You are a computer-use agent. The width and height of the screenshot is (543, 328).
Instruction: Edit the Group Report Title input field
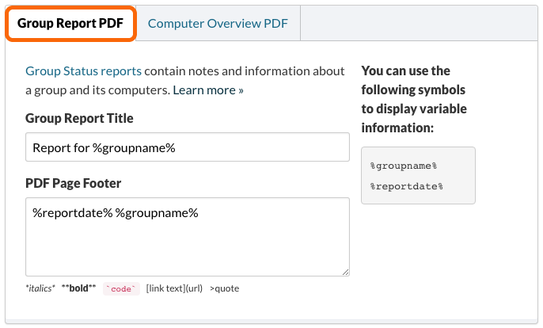tap(188, 147)
